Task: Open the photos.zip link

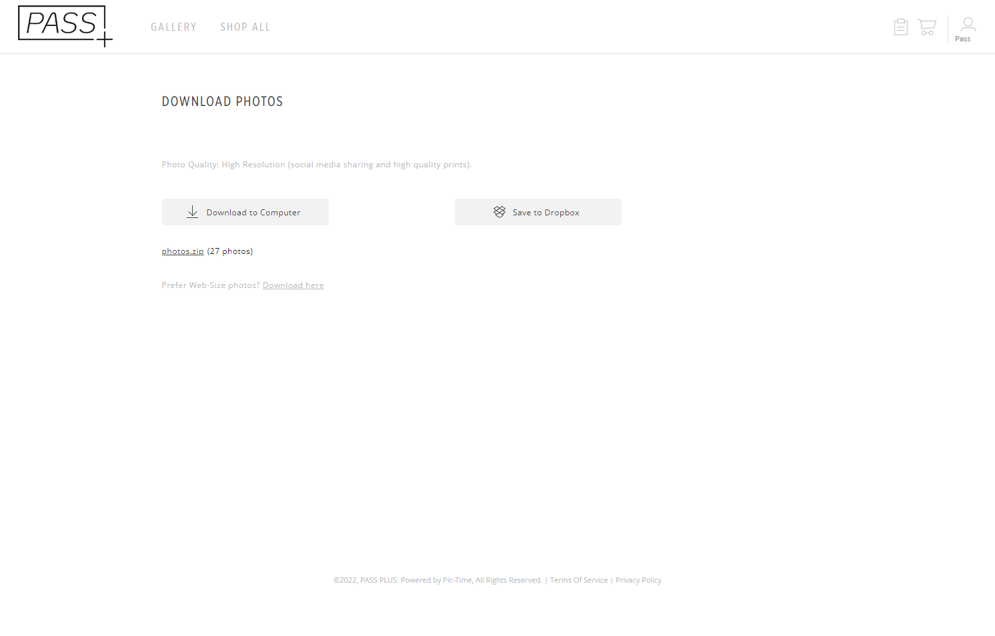Action: click(183, 251)
